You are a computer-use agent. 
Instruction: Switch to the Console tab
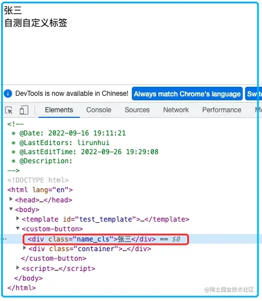(x=98, y=110)
